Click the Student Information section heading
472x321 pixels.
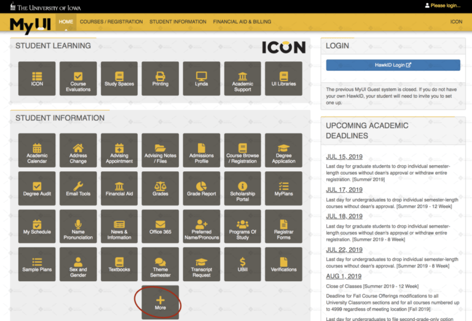point(60,118)
